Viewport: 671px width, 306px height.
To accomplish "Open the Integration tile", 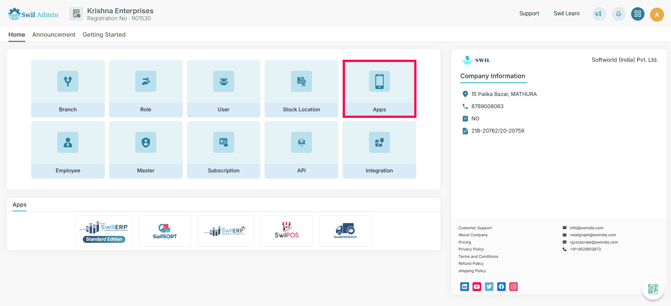I will coord(379,150).
